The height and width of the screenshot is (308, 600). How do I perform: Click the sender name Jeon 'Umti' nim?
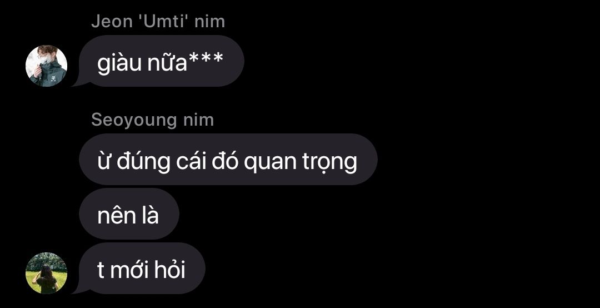pyautogui.click(x=158, y=22)
